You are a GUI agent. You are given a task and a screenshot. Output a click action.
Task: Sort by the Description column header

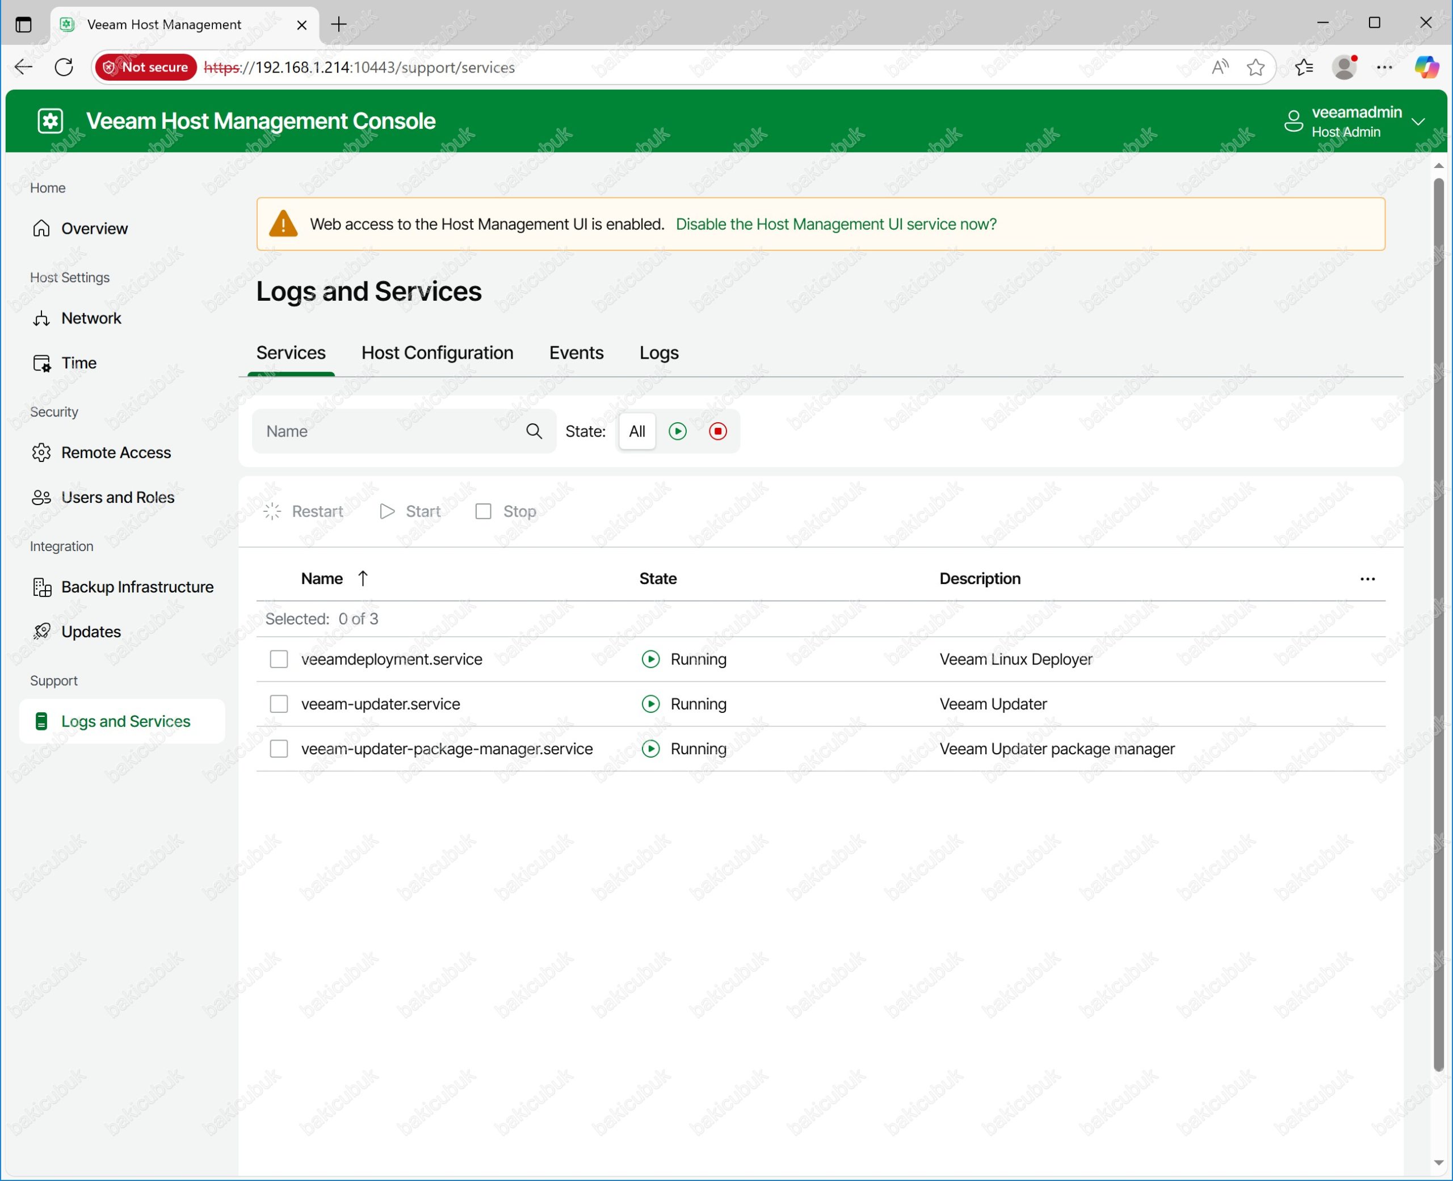coord(980,579)
